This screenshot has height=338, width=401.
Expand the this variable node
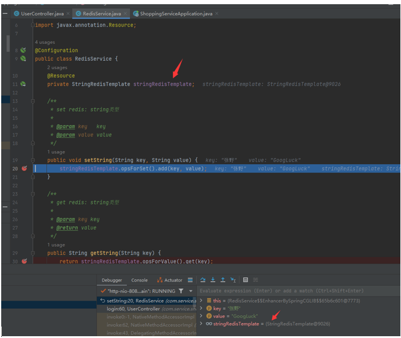point(201,301)
